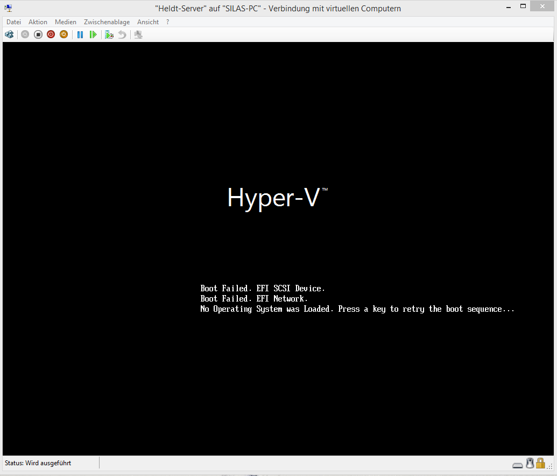Turn off the VM with the stop icon
This screenshot has height=476, width=557.
tap(38, 34)
